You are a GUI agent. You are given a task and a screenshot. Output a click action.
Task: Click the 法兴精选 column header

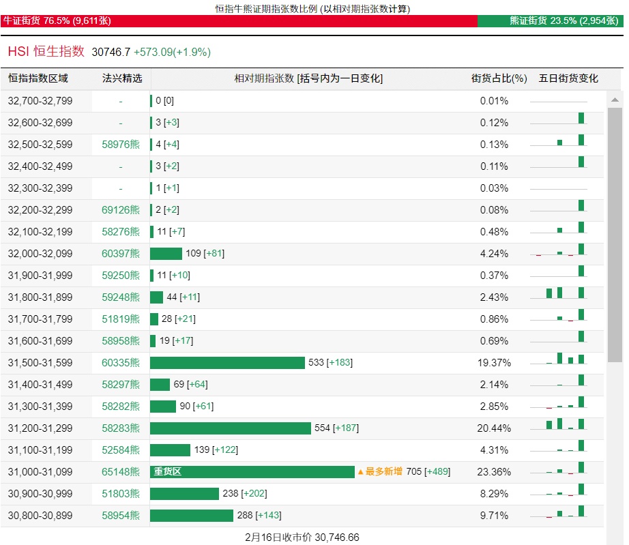121,78
